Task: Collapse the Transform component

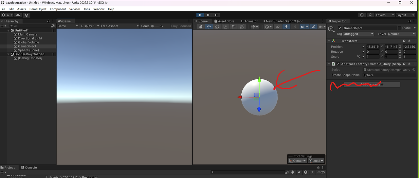Action: [x=329, y=41]
